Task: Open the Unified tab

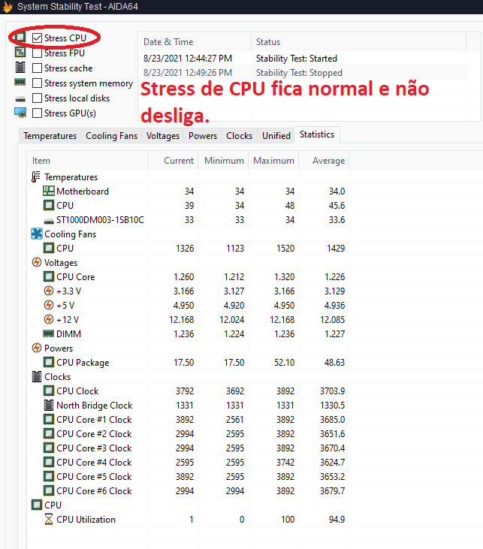Action: tap(276, 136)
